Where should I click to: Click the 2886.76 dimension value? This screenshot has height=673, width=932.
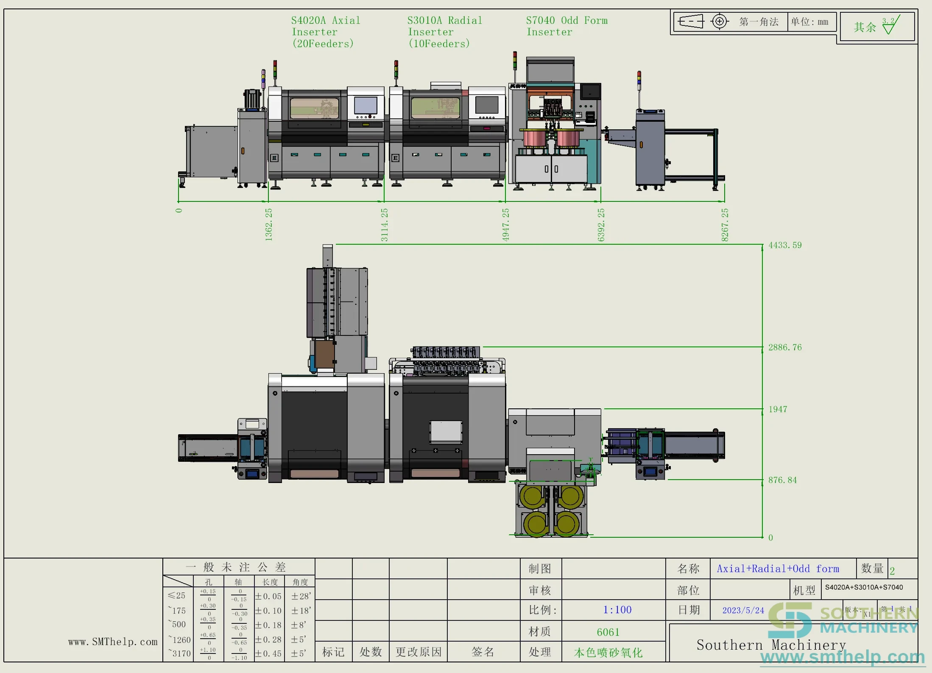[785, 347]
